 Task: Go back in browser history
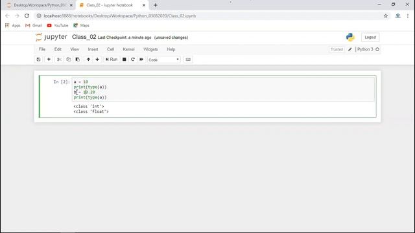coord(7,16)
